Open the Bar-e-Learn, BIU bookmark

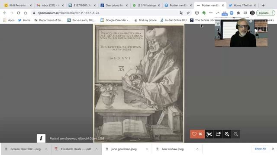pyautogui.click(x=82, y=20)
